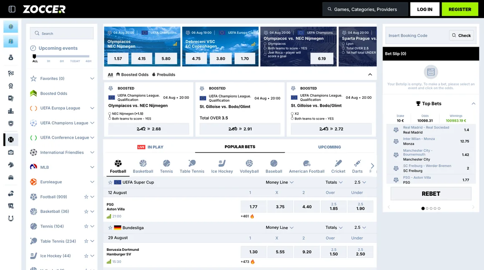This screenshot has width=484, height=270.
Task: Expand UEFA Europa League in the sidebar
Action: [x=92, y=108]
